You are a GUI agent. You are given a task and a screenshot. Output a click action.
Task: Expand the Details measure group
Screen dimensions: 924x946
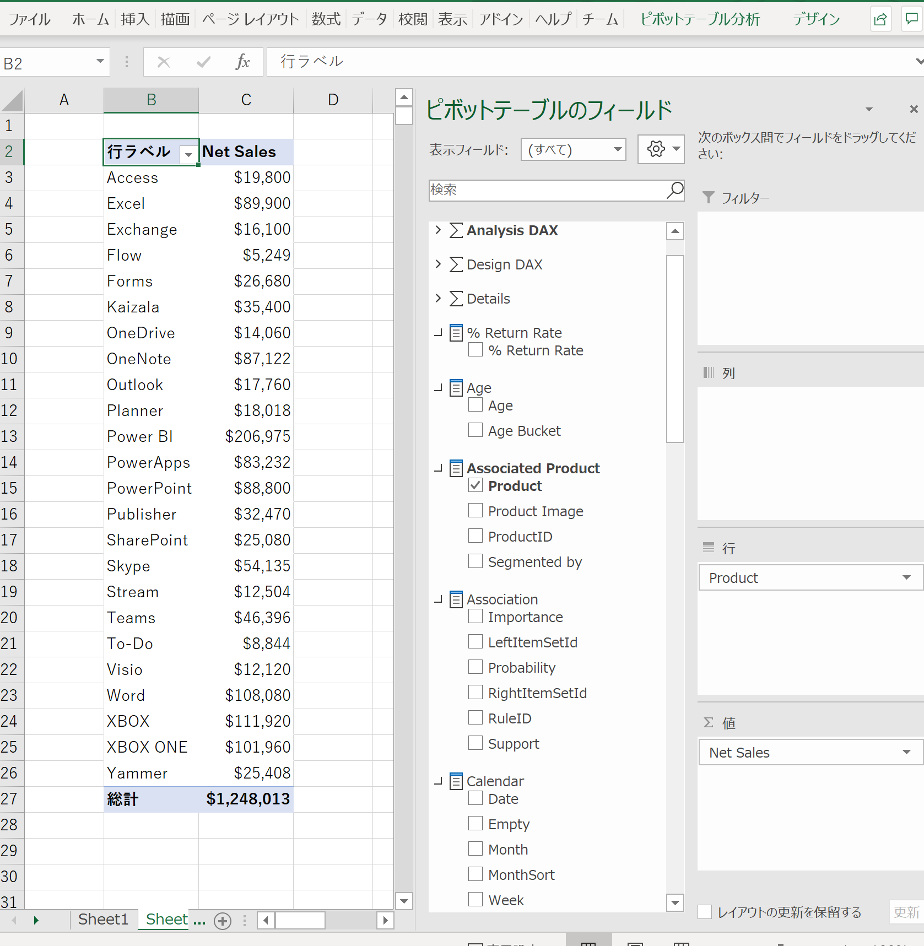[x=438, y=298]
